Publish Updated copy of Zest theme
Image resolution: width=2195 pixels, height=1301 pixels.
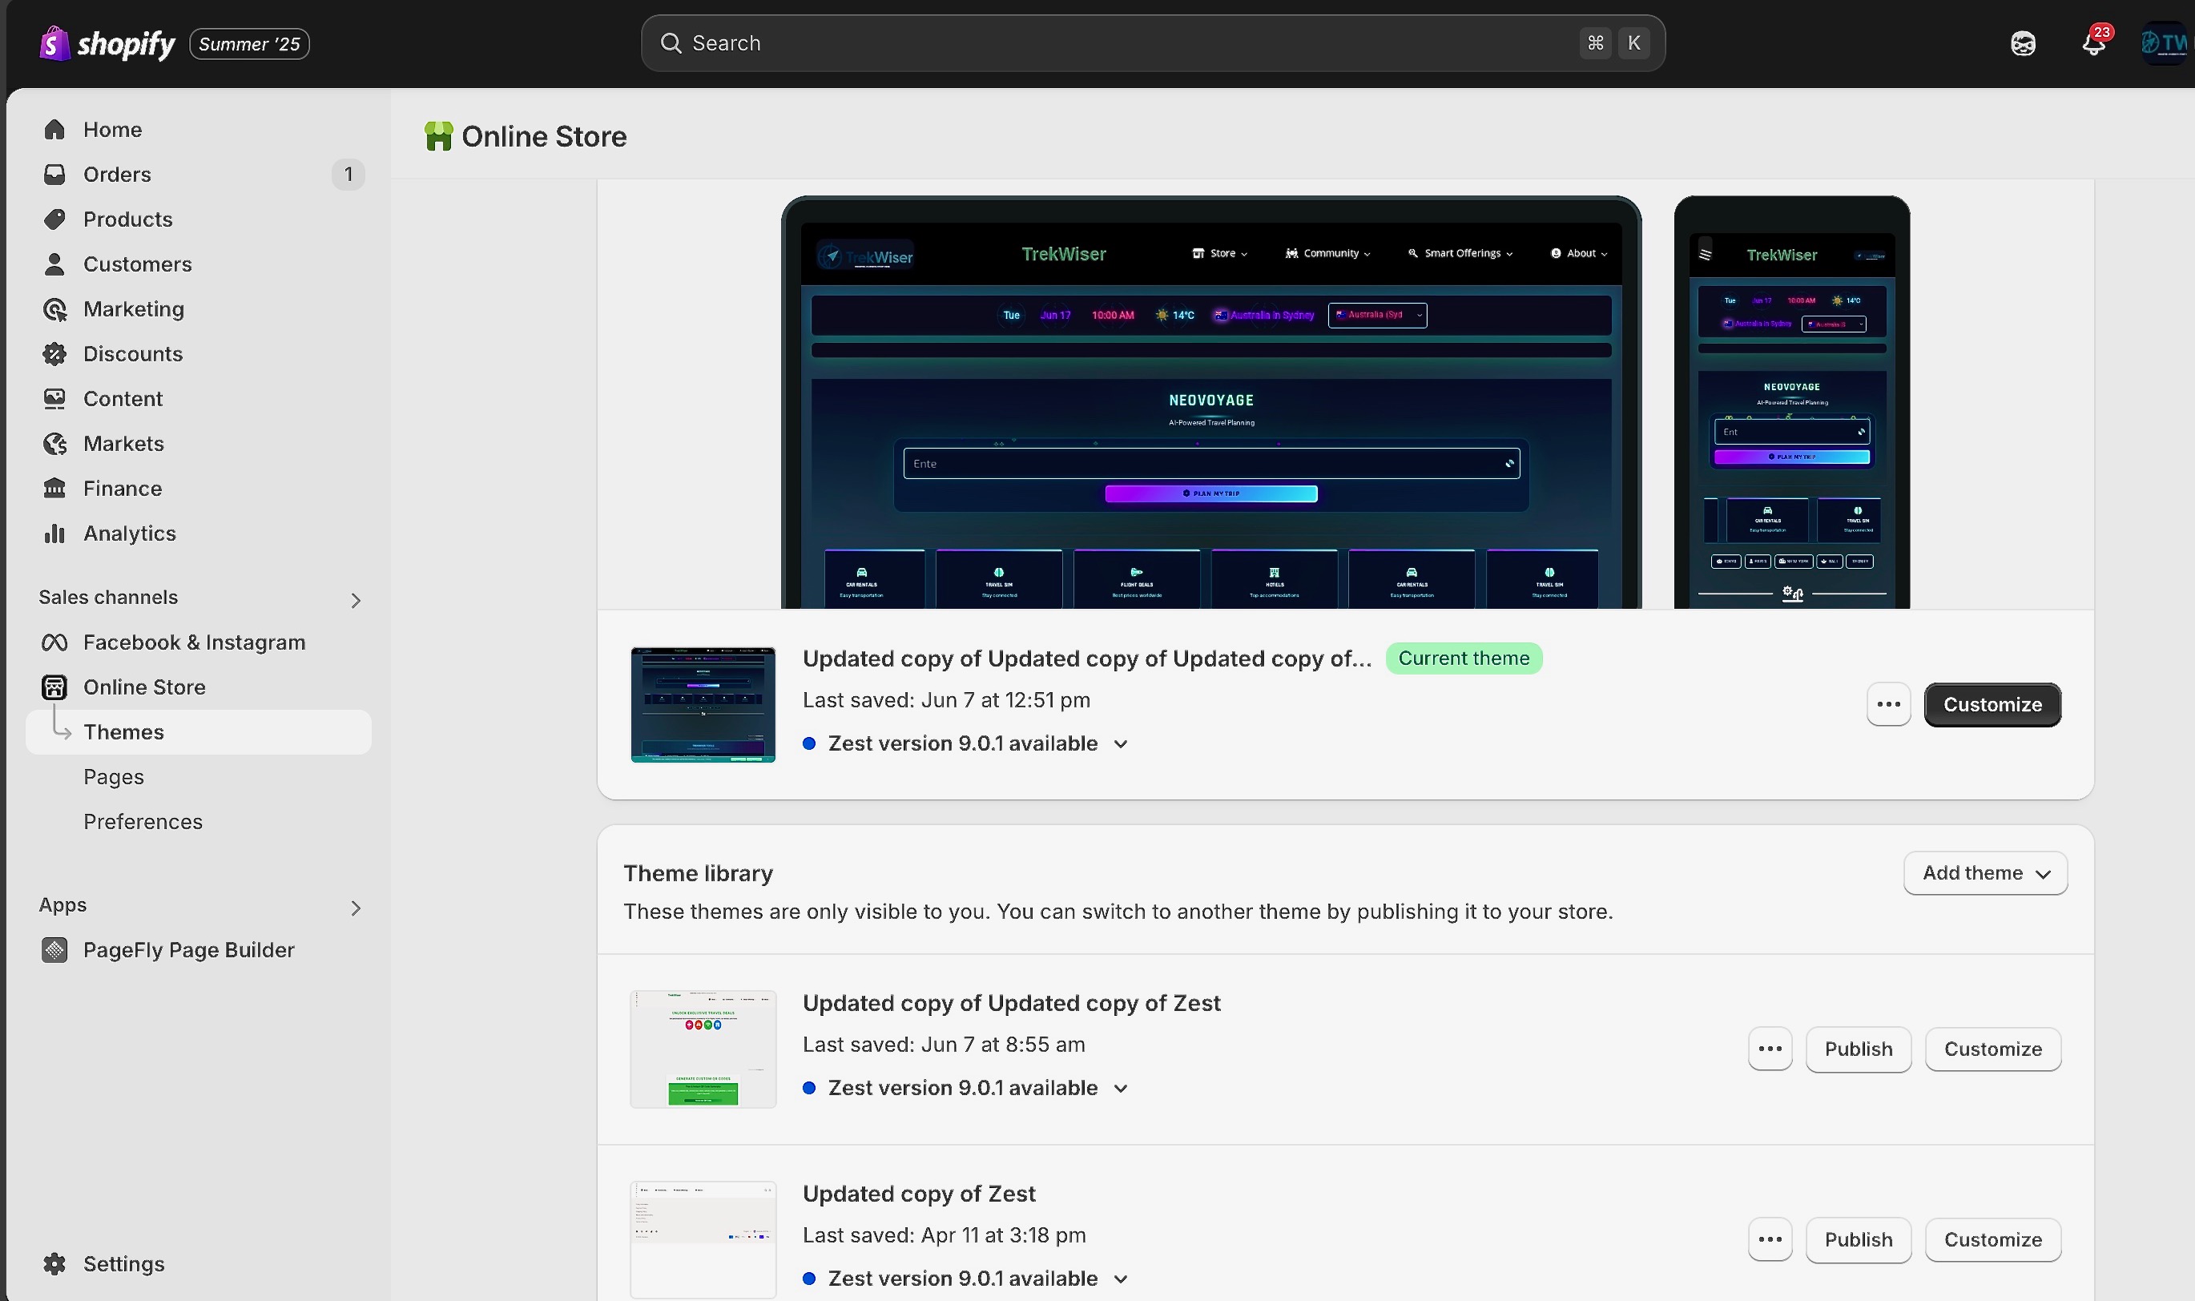click(x=1859, y=1239)
